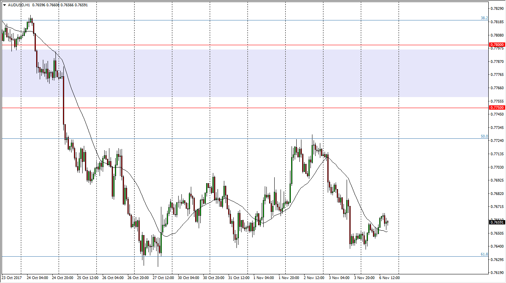Click the triangle arrow beside AUDUSD,H1
Viewport: 506px width, 283px height.
pos(4,5)
